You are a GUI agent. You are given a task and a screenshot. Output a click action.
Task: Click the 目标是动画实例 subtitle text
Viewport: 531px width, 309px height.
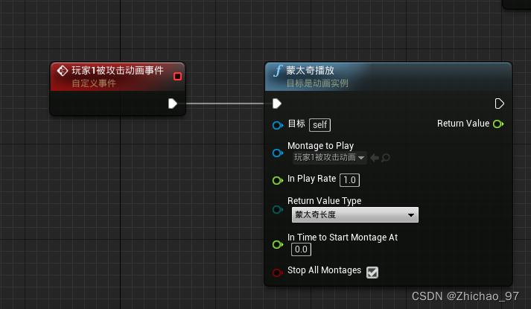click(317, 83)
